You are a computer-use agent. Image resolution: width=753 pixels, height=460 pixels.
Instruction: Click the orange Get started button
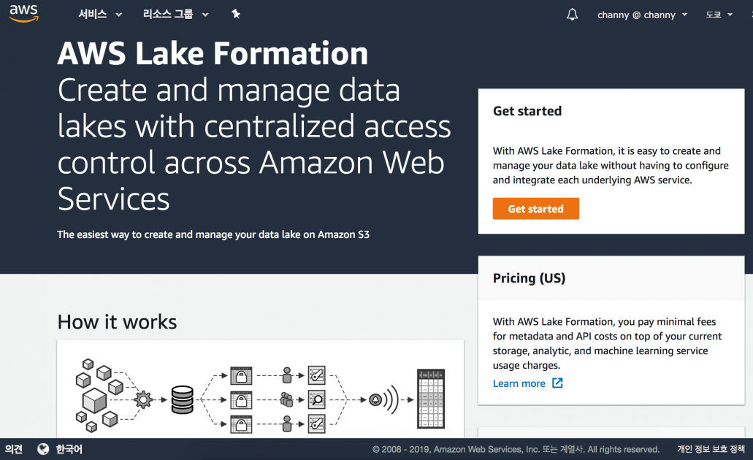(535, 208)
